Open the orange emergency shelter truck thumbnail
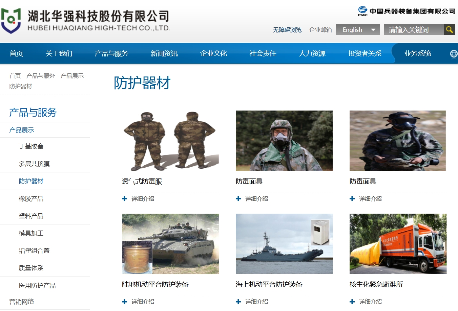Image resolution: width=458 pixels, height=311 pixels. pyautogui.click(x=398, y=244)
